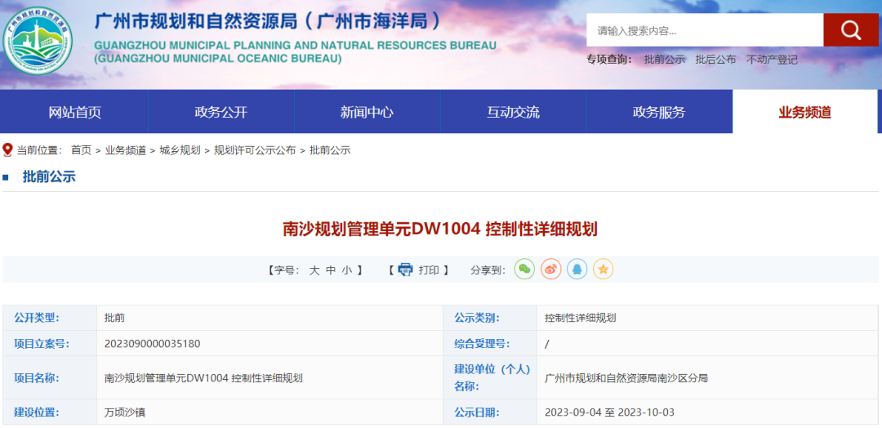Click the red location pin icon
Screen dimensions: 882x428
(8, 150)
